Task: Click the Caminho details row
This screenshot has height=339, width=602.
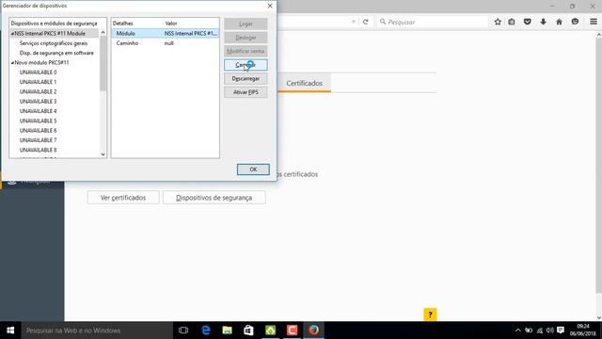Action: pos(166,43)
